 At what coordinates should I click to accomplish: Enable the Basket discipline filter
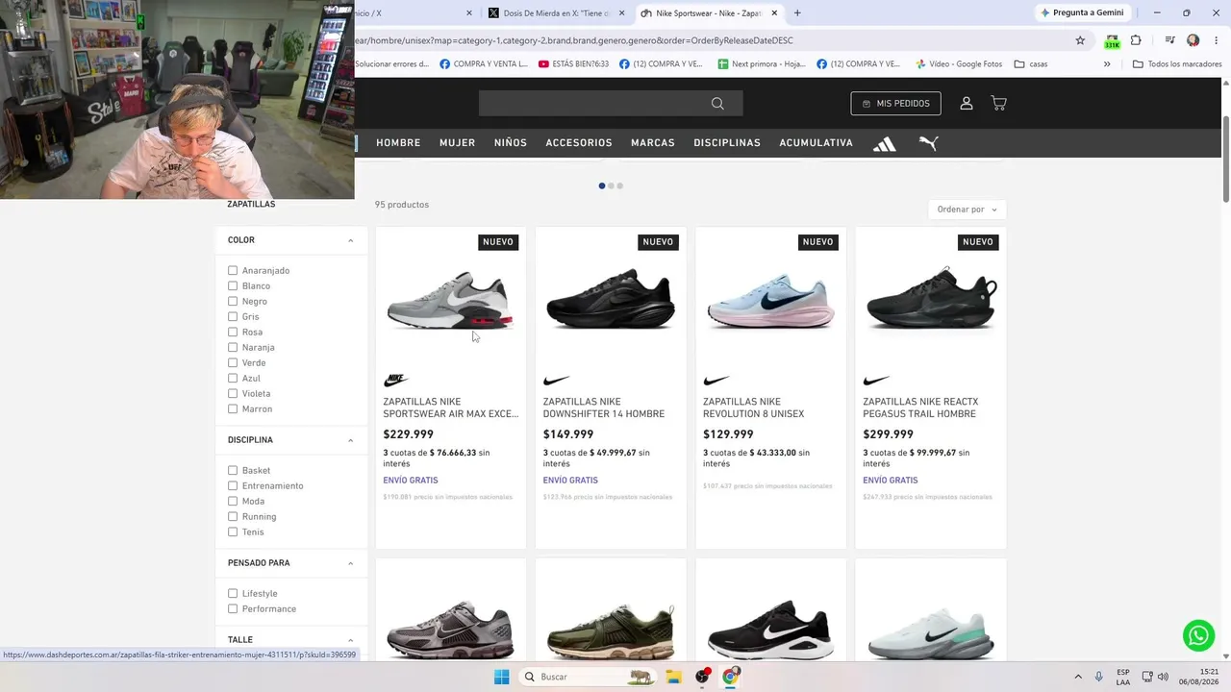coord(233,470)
